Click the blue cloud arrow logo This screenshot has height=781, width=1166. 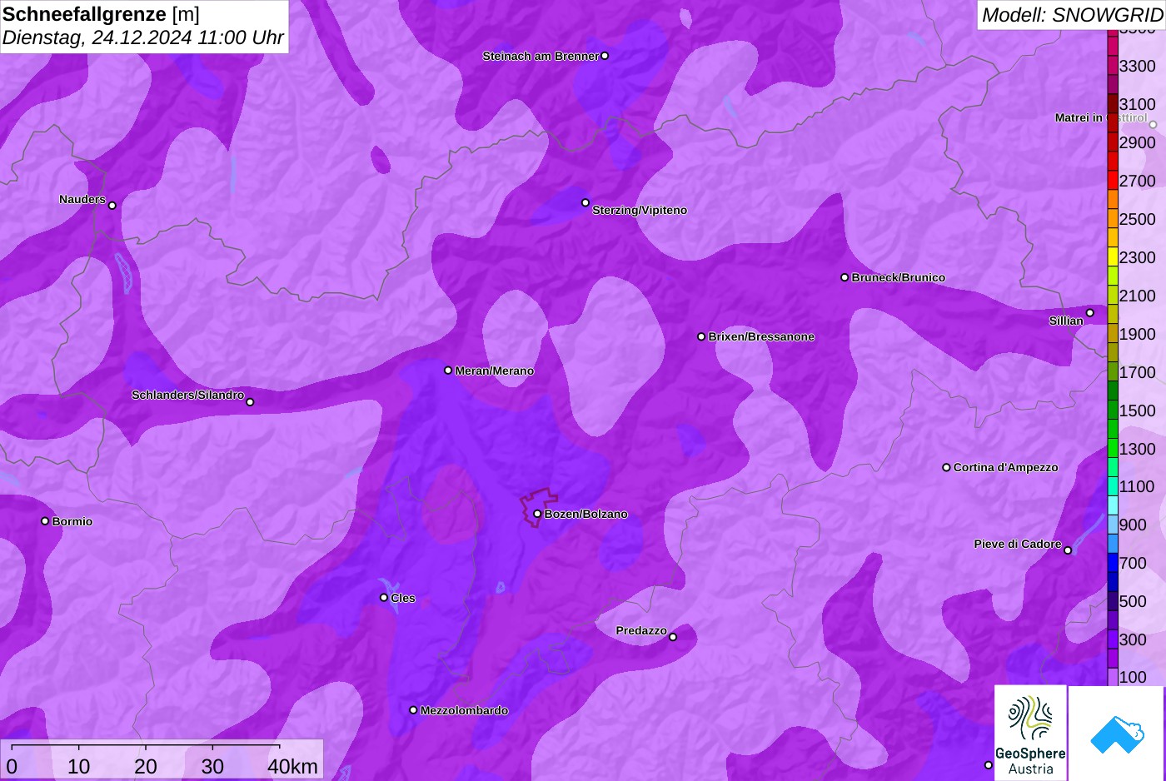point(1117,734)
